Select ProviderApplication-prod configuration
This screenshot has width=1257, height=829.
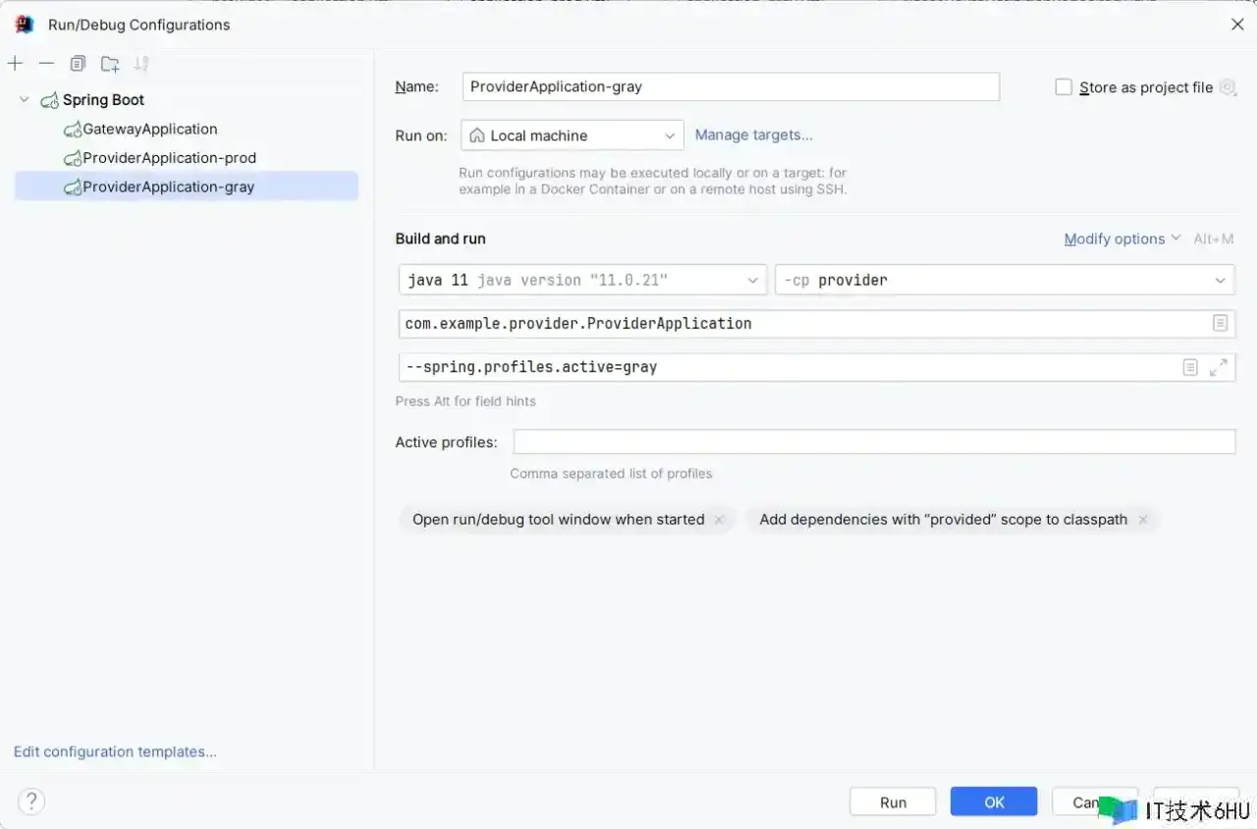pyautogui.click(x=169, y=158)
